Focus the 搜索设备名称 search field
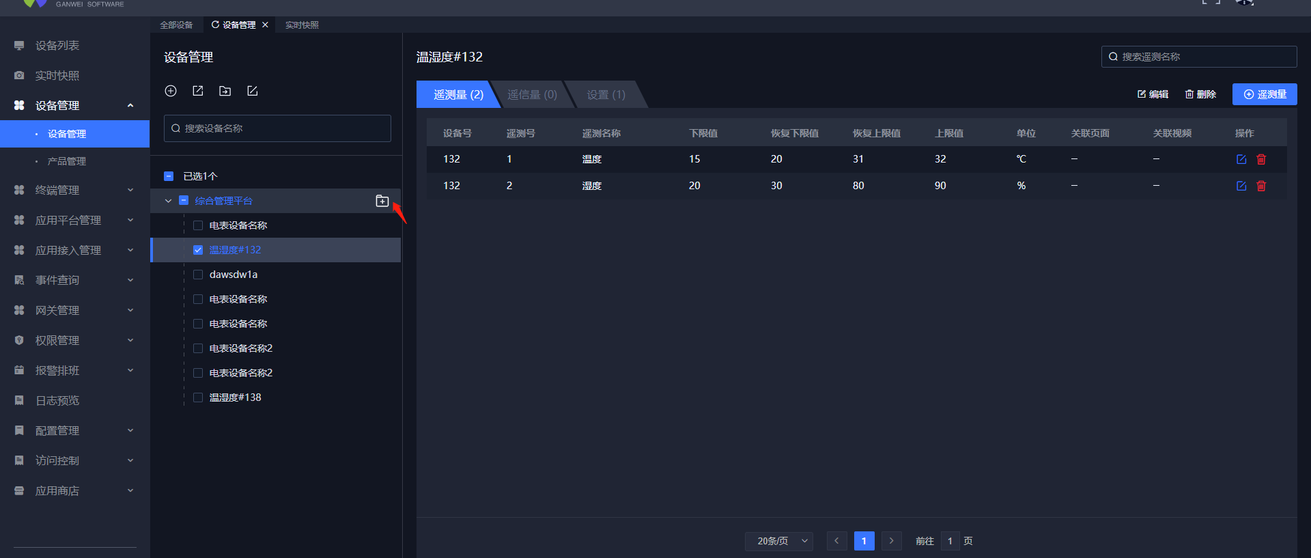The image size is (1311, 558). click(x=277, y=128)
